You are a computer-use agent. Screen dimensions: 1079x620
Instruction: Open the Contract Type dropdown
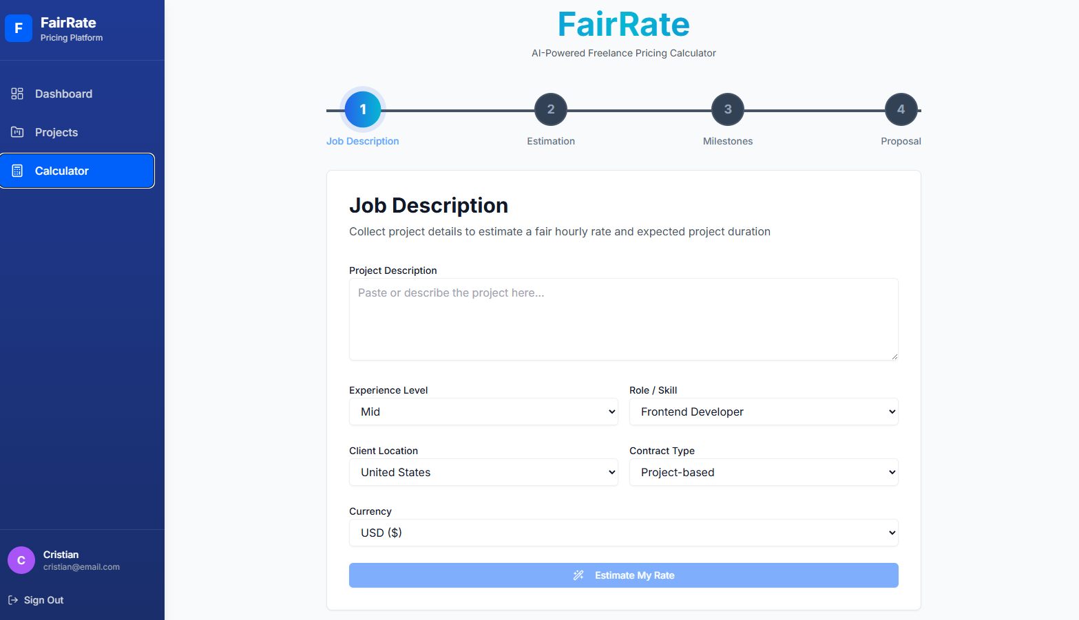pyautogui.click(x=763, y=472)
